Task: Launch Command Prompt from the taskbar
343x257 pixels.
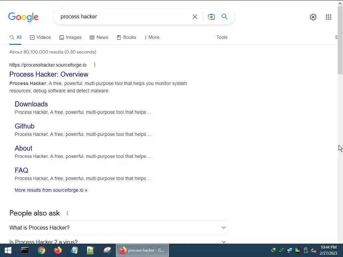Action: point(25,250)
